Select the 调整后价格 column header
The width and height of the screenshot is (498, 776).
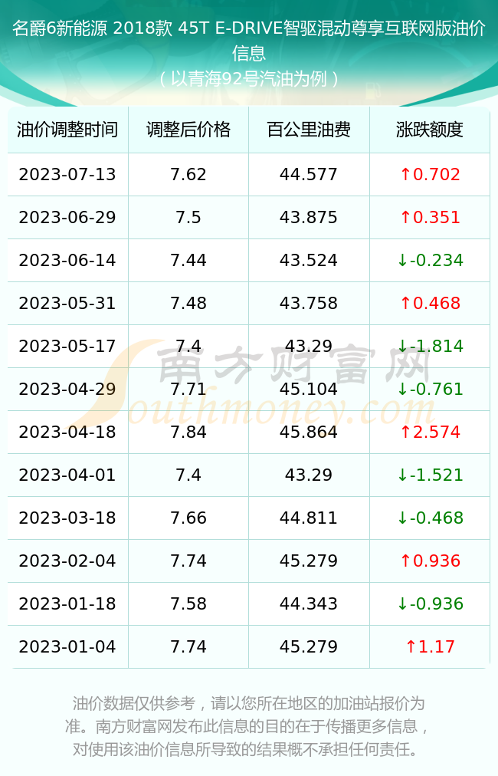click(x=188, y=130)
